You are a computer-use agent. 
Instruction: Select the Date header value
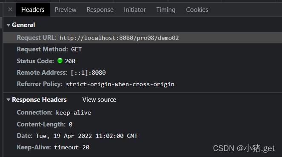point(87,136)
